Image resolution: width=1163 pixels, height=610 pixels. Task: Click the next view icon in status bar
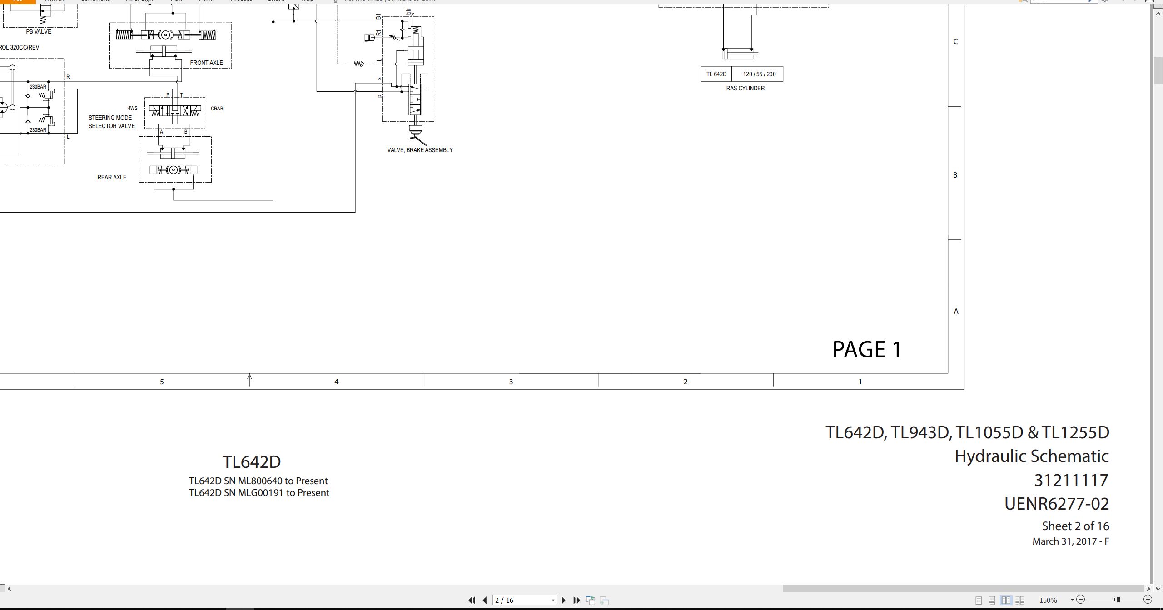click(604, 600)
